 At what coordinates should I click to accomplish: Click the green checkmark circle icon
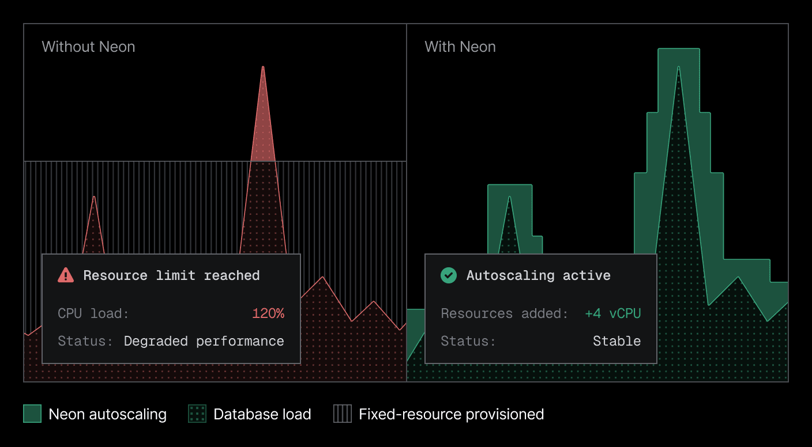(x=449, y=275)
